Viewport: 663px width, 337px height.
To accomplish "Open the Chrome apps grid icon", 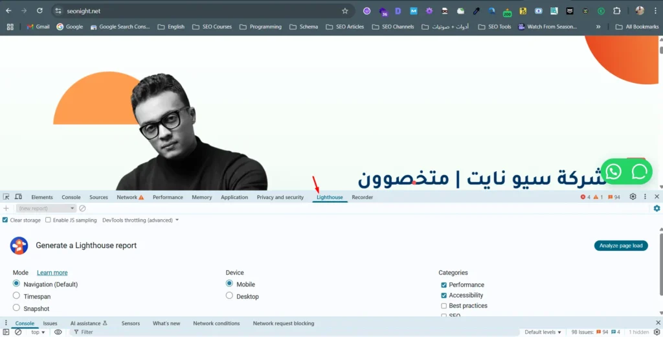I will click(x=10, y=27).
